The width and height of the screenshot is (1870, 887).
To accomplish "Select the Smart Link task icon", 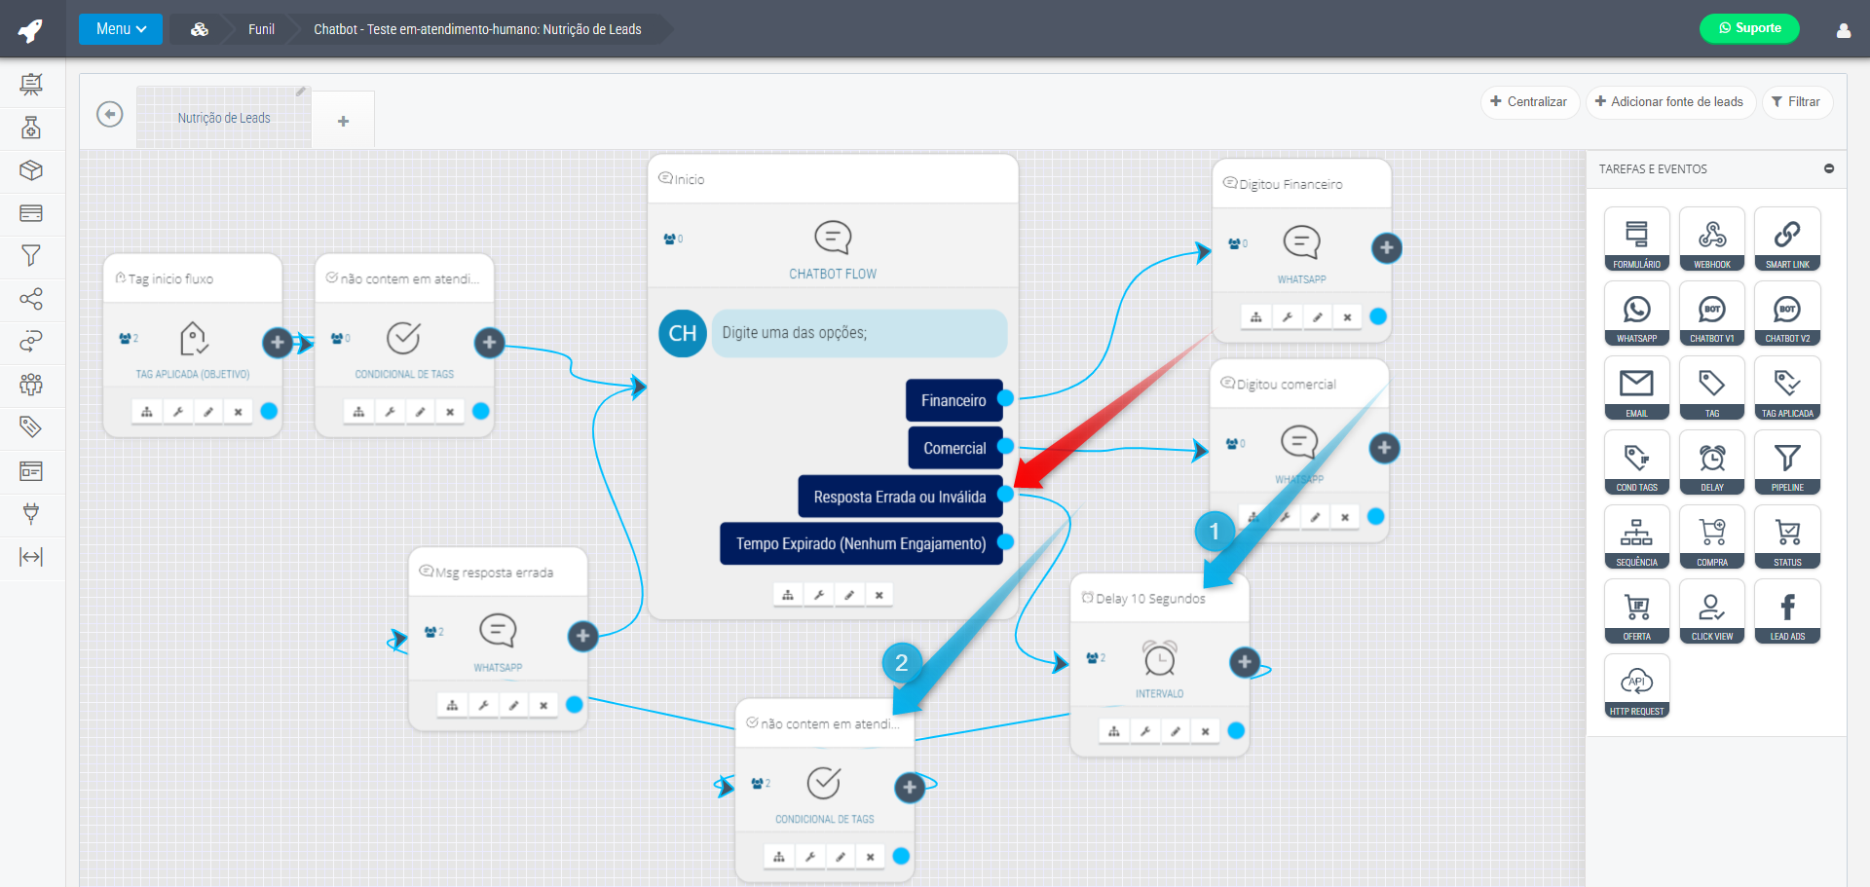I will [x=1786, y=239].
